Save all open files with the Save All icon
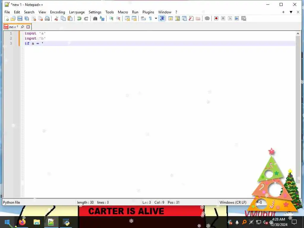304x228 pixels. [27, 18]
